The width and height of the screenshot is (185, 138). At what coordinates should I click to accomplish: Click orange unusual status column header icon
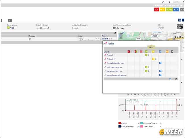coord(167,51)
